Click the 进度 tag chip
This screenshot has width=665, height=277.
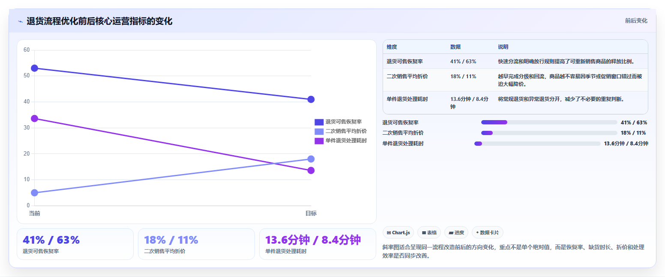[456, 233]
